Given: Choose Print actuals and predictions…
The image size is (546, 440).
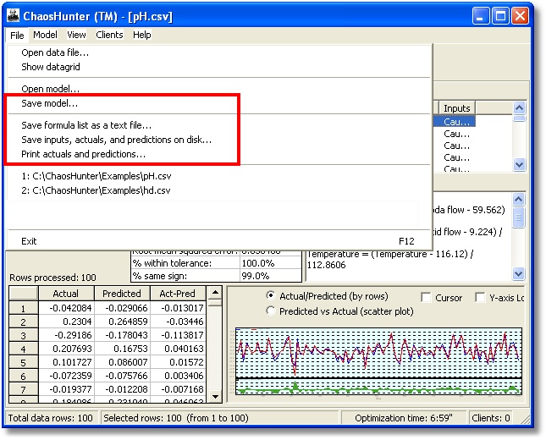Looking at the screenshot, I should tap(219, 154).
